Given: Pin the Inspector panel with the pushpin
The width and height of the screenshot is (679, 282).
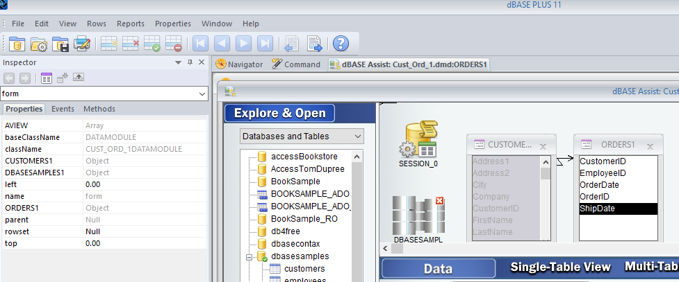Looking at the screenshot, I should point(190,63).
